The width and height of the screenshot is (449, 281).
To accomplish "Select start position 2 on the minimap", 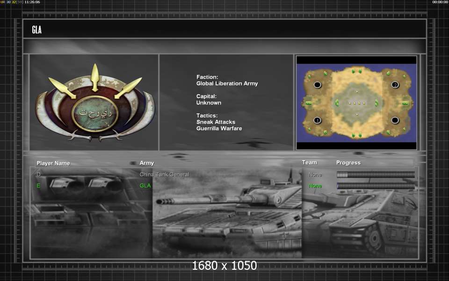I will tap(395, 85).
